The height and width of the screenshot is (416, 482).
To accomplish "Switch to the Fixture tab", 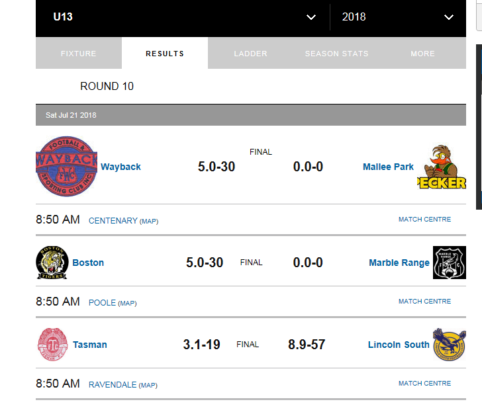I will (79, 54).
